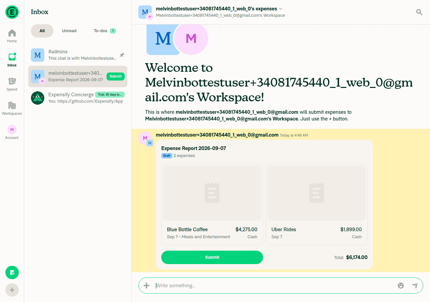Click the send message arrow icon
This screenshot has width=430, height=302.
[x=415, y=286]
